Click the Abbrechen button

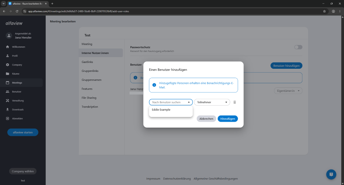206,119
